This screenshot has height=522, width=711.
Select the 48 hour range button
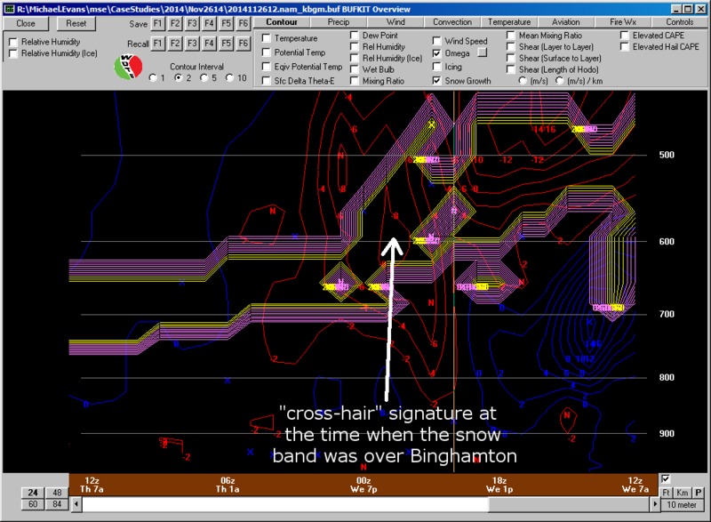pos(57,492)
